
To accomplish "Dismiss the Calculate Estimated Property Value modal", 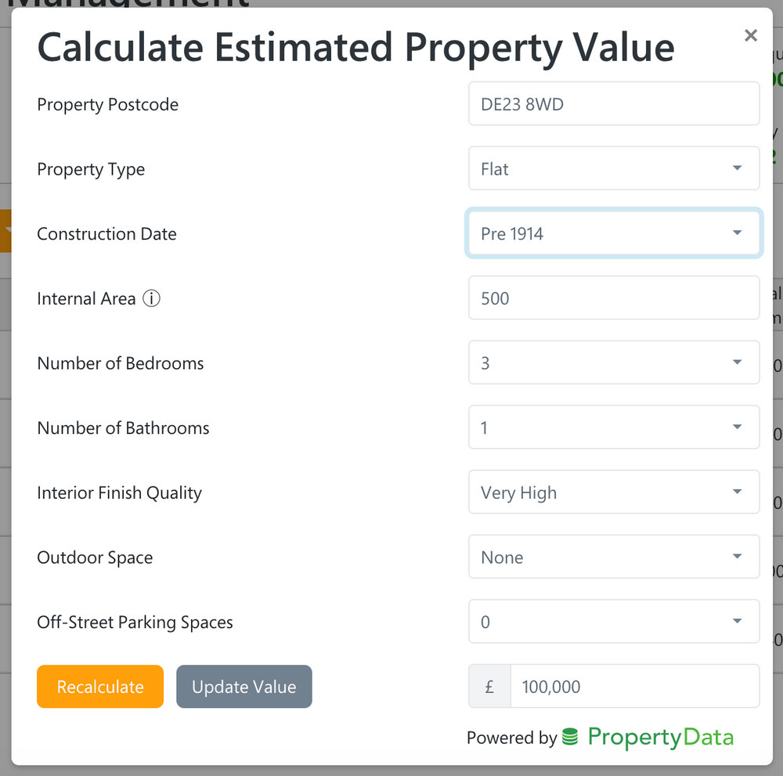I will pos(751,35).
